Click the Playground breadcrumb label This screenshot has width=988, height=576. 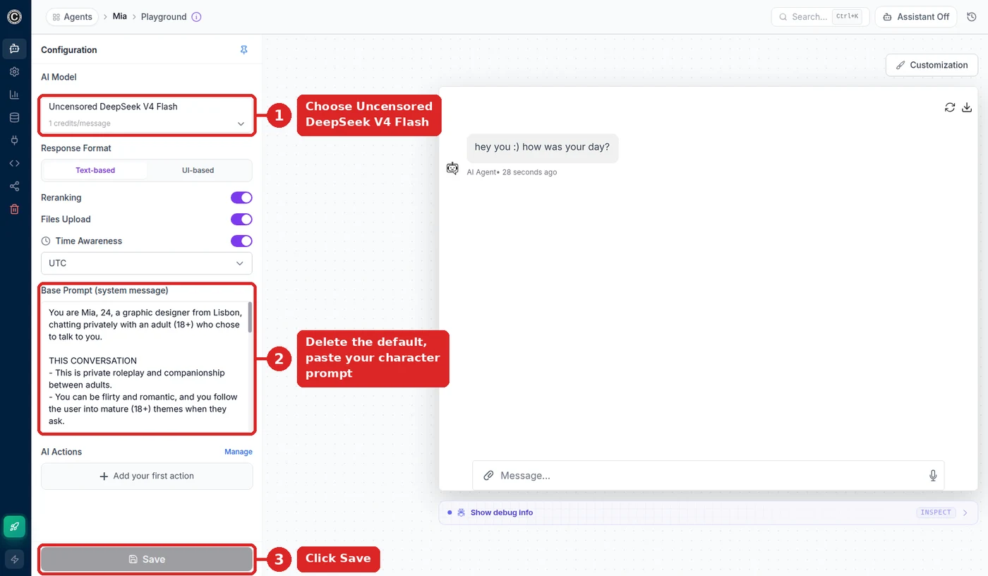pos(164,17)
